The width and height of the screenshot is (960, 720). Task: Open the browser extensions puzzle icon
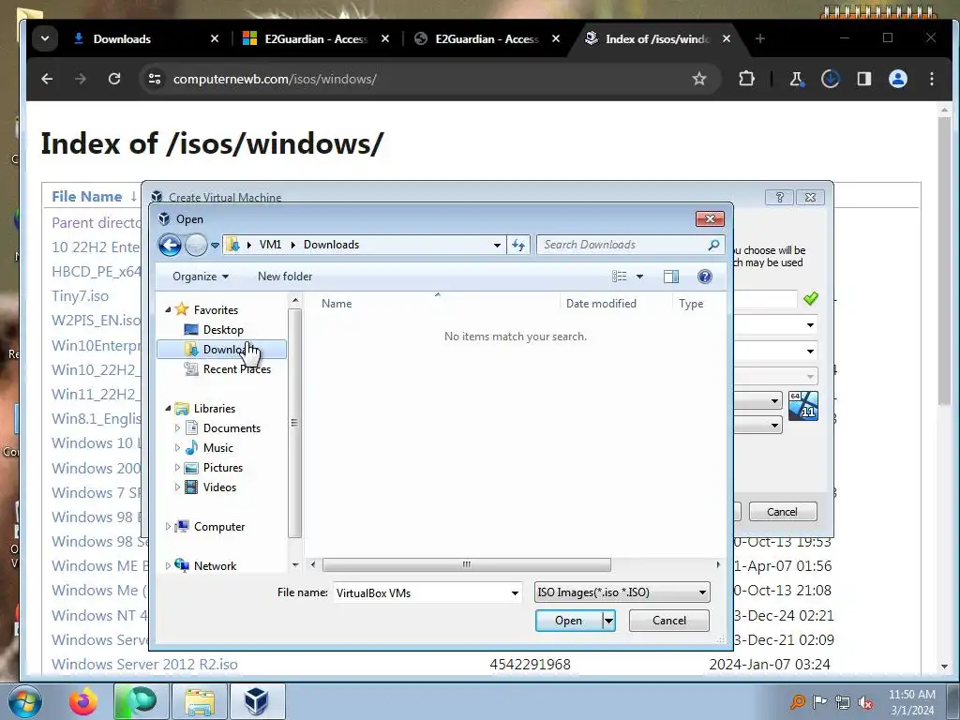click(x=746, y=79)
